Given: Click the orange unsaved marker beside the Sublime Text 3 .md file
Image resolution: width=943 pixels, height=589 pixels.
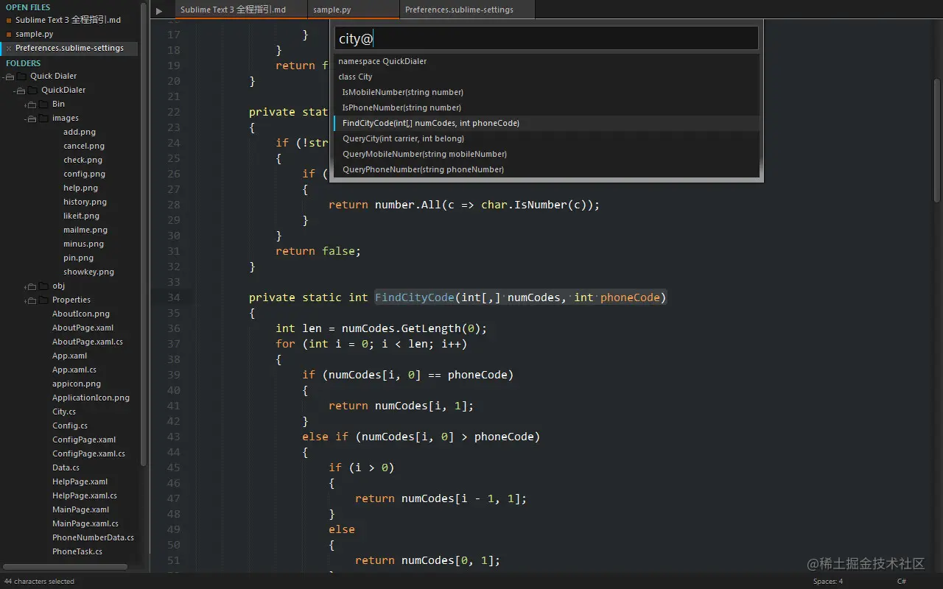Looking at the screenshot, I should [9, 20].
